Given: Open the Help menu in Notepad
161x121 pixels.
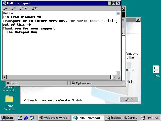Looking at the screenshot, I should click(x=34, y=8).
